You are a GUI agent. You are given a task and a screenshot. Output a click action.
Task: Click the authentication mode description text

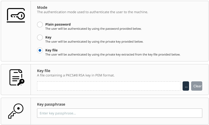point(93,12)
